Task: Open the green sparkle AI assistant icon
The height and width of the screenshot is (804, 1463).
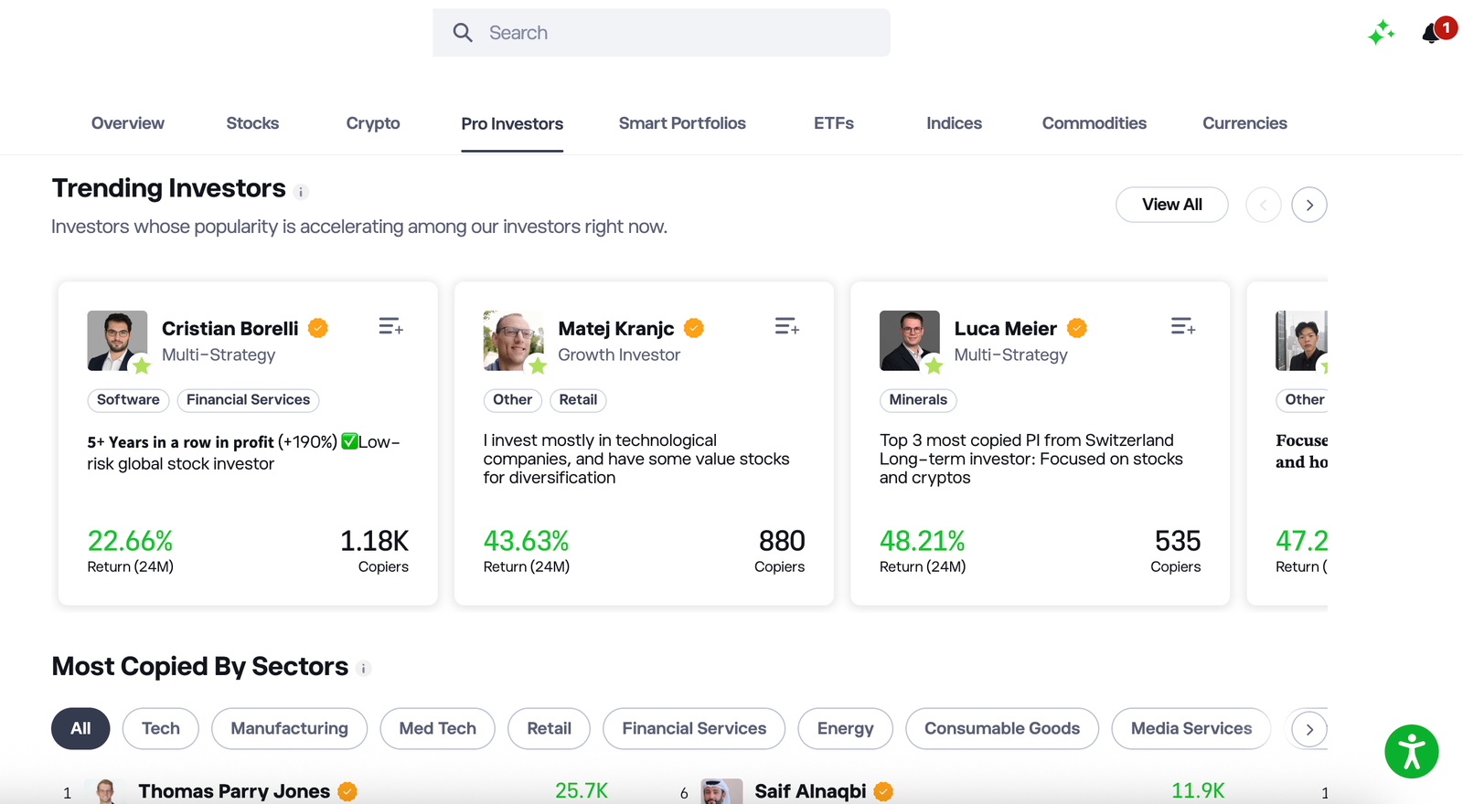Action: pyautogui.click(x=1381, y=33)
